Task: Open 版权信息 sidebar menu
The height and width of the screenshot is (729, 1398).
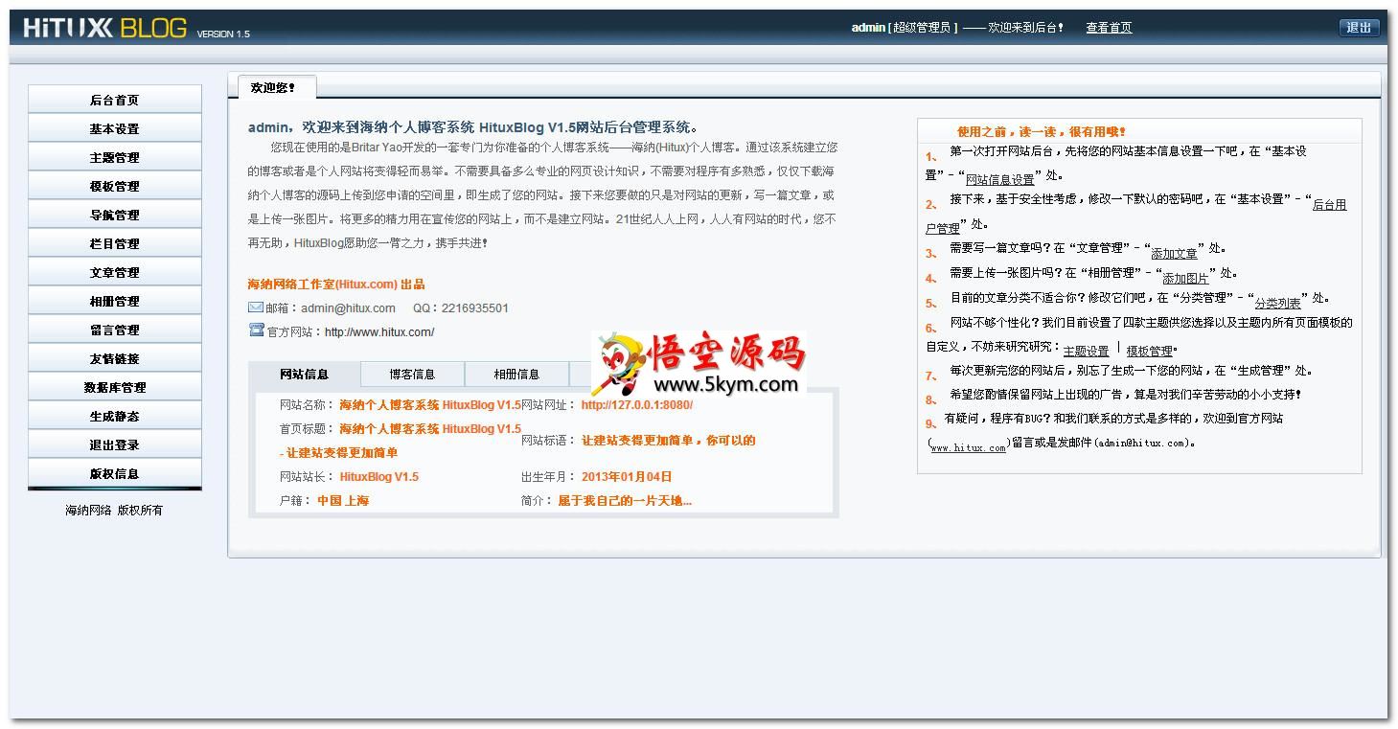Action: pos(115,473)
